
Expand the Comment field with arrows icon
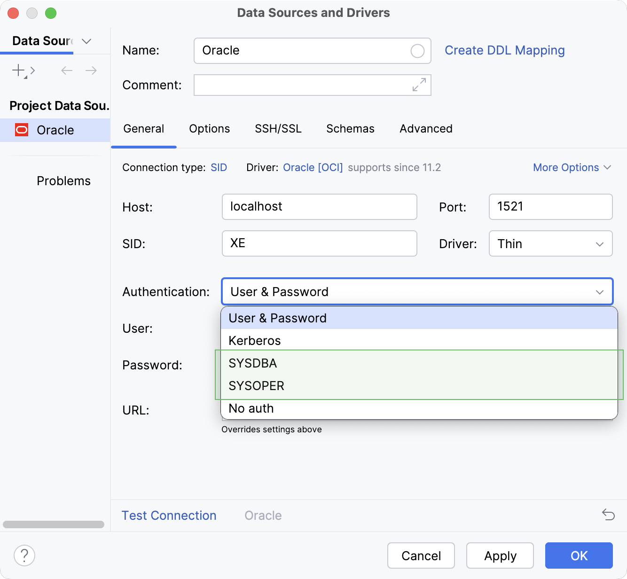click(x=419, y=85)
